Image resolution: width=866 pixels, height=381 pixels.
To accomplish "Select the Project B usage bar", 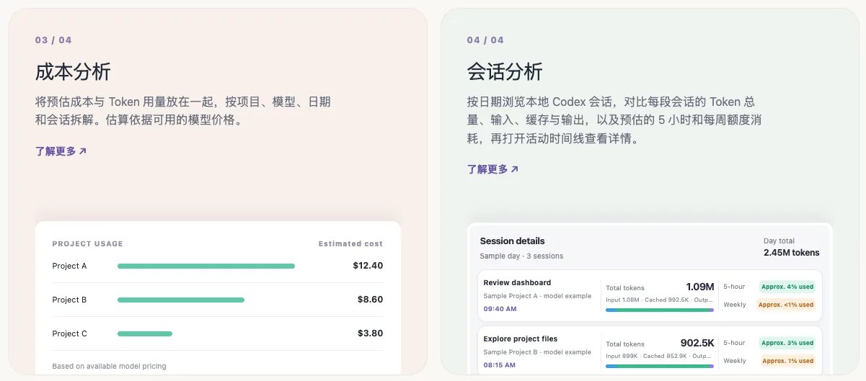I will (x=181, y=300).
